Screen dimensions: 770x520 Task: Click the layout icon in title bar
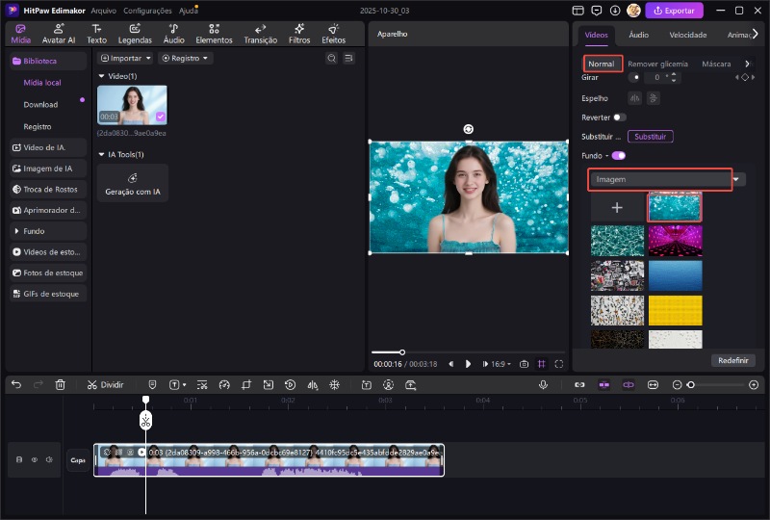coord(578,11)
